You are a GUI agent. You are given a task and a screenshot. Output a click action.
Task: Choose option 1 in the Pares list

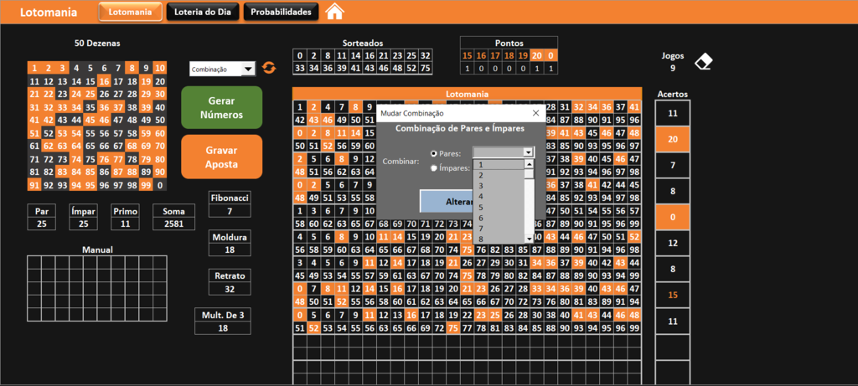[499, 165]
